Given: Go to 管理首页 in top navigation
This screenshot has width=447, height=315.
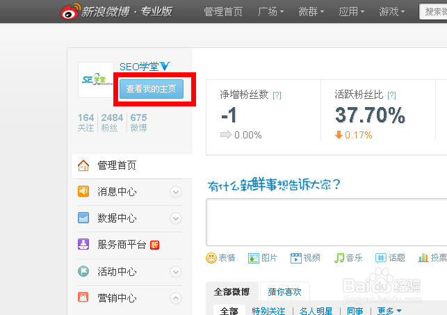Looking at the screenshot, I should 223,12.
